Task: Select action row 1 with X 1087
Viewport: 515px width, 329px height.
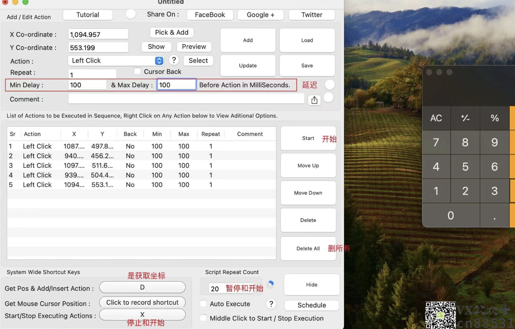Action: click(x=142, y=146)
